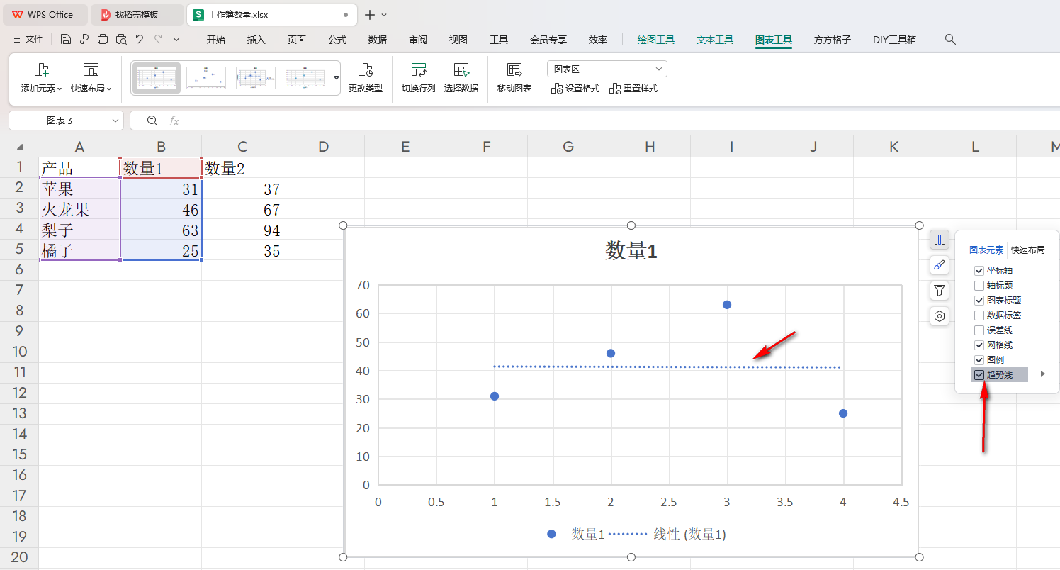Expand 趋势线 submenu arrow
Screen dimensions: 1060x570
click(1042, 374)
